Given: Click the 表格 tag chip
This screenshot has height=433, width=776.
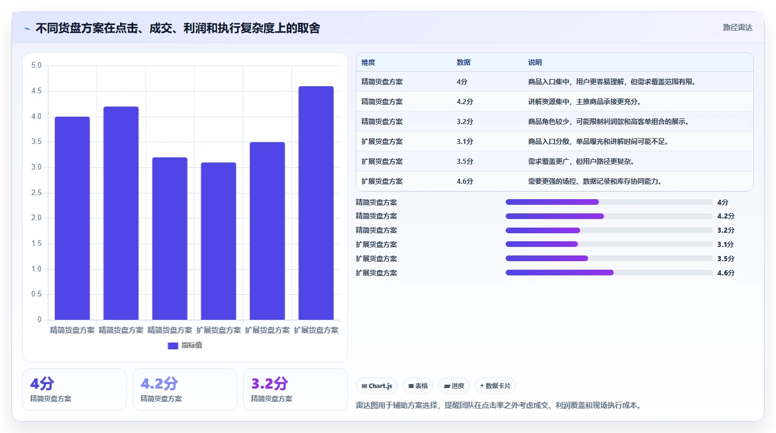Looking at the screenshot, I should pyautogui.click(x=418, y=386).
